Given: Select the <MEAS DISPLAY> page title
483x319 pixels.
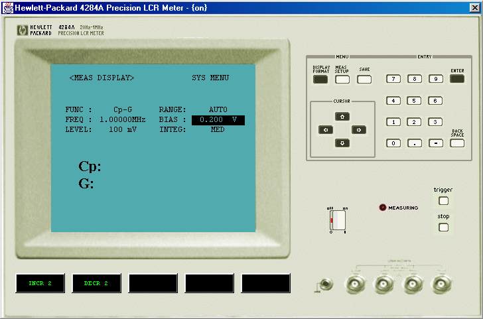Looking at the screenshot, I should 102,78.
